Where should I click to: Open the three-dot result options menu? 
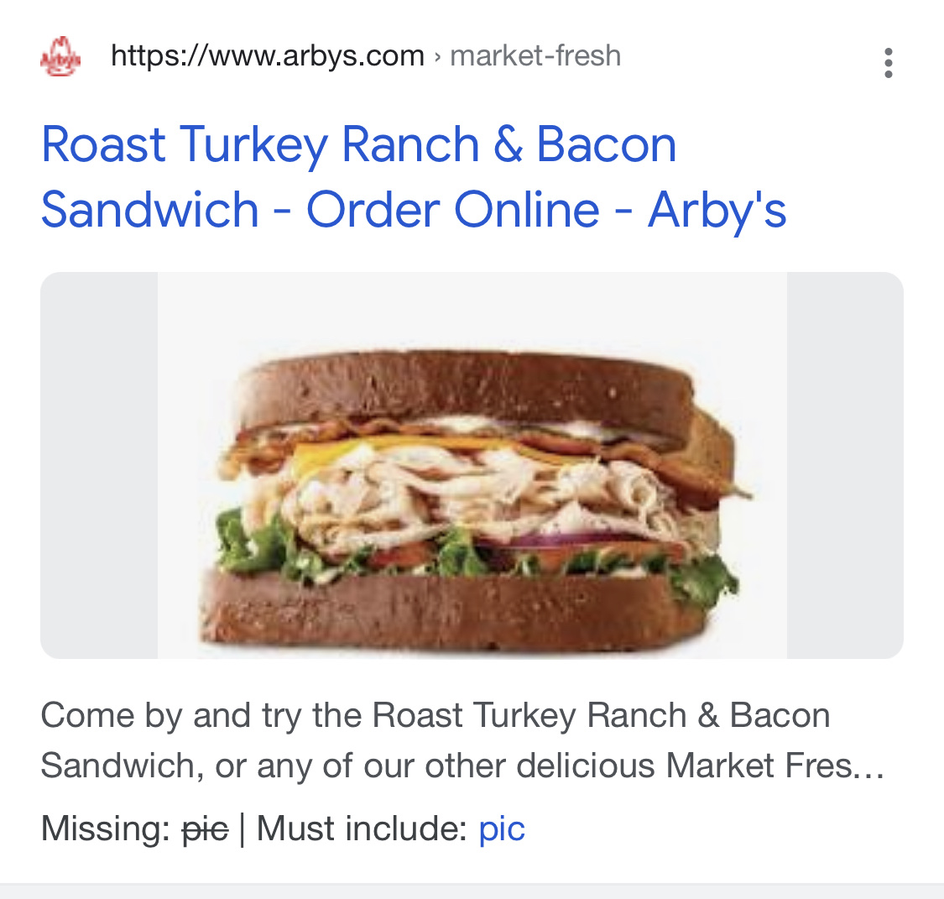tap(888, 63)
